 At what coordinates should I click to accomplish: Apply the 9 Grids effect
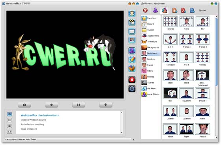click(x=202, y=57)
